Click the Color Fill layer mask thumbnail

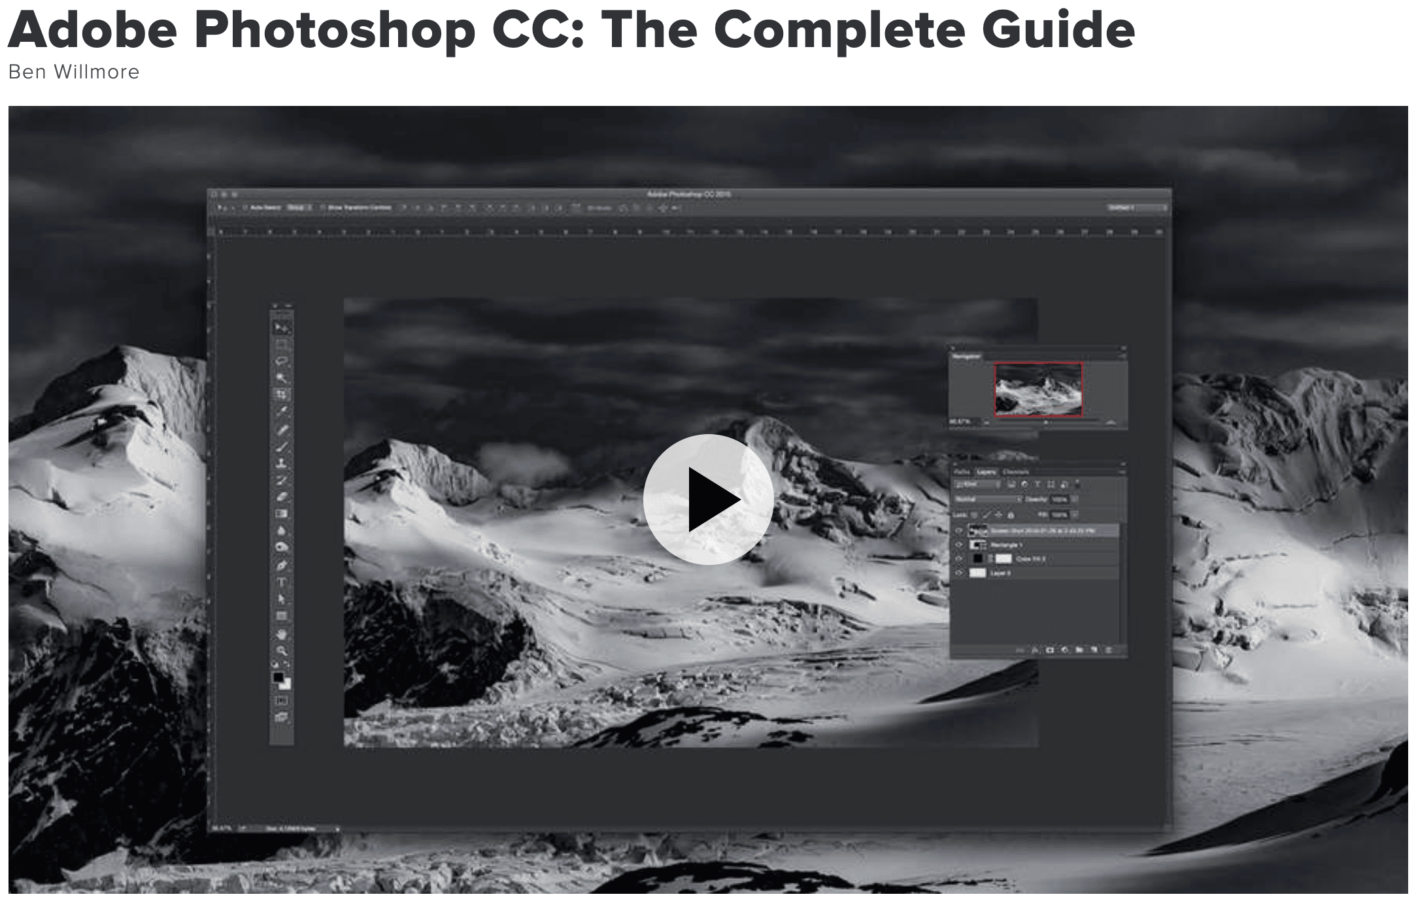tap(1003, 559)
